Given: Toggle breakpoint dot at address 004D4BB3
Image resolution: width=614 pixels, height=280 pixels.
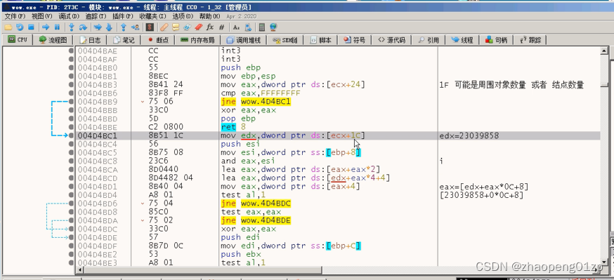Looking at the screenshot, I should point(71,84).
